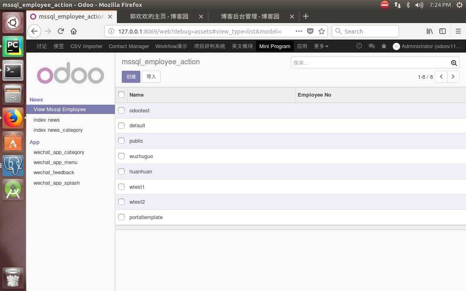
Task: Open a new browser tab
Action: point(306,16)
